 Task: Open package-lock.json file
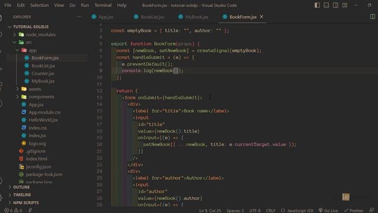coord(44,175)
